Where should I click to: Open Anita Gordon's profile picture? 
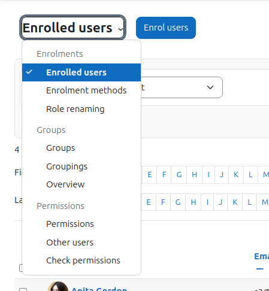58,287
